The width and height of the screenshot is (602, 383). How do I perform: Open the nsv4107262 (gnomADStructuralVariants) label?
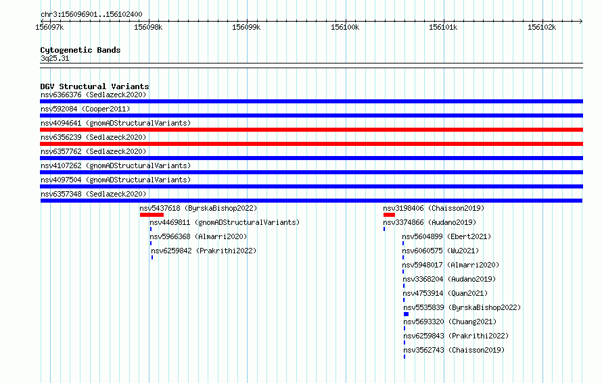click(x=116, y=165)
